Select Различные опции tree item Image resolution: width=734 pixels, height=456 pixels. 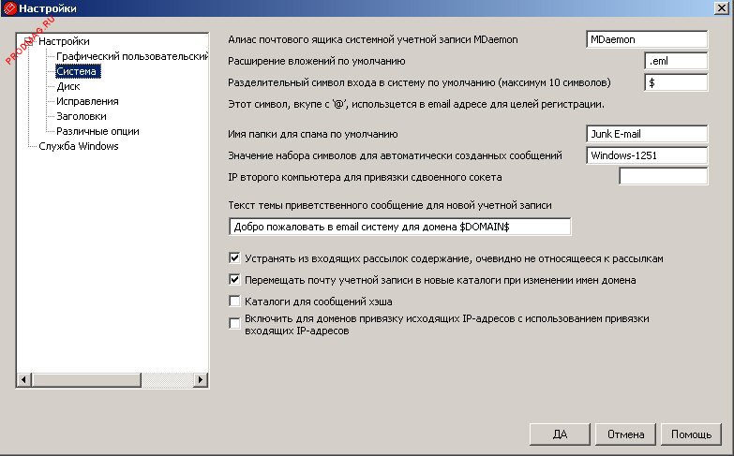point(97,131)
